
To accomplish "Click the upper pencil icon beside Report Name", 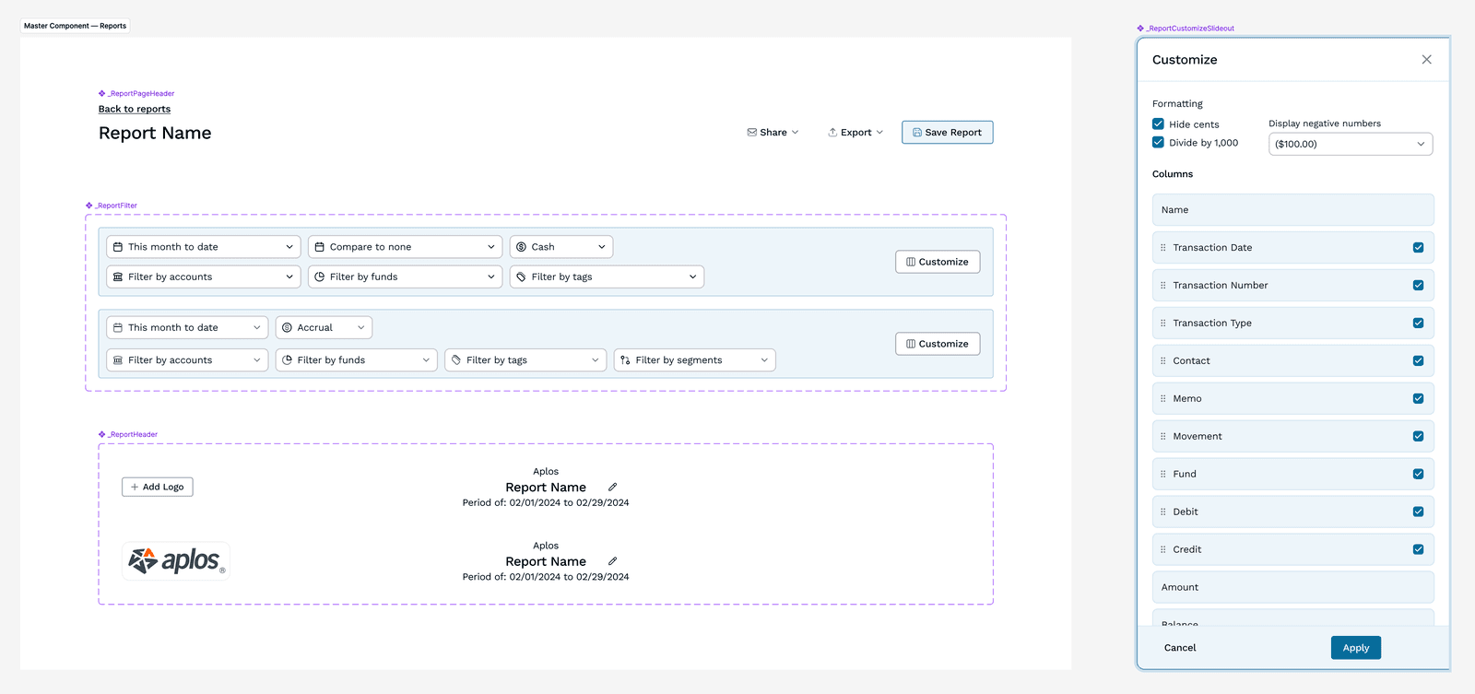I will (612, 487).
